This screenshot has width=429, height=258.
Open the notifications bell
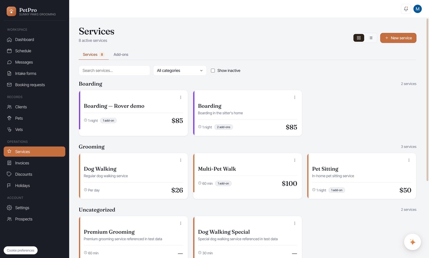click(x=406, y=9)
